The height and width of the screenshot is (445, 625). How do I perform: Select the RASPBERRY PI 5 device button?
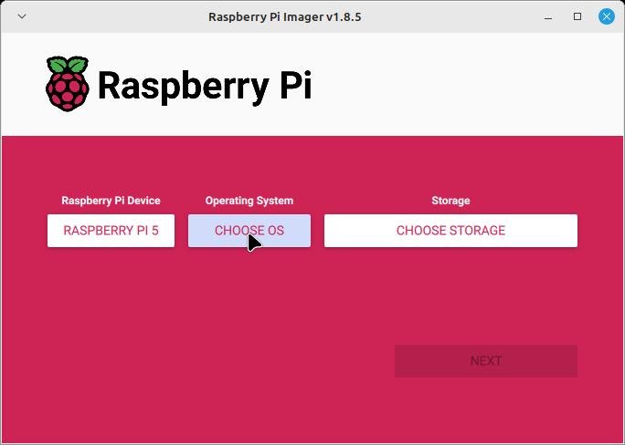coord(111,231)
